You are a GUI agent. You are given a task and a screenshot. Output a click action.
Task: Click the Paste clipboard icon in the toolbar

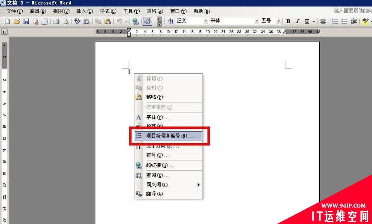pos(107,21)
